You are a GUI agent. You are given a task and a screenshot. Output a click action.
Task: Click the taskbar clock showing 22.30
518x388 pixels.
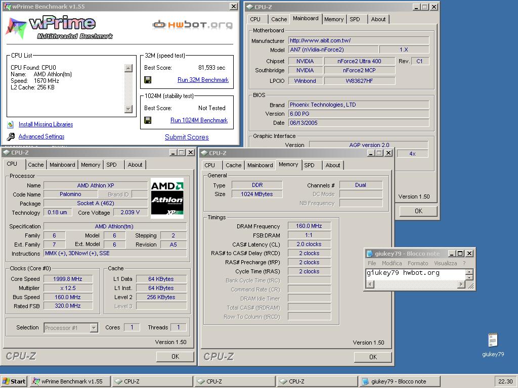point(505,381)
